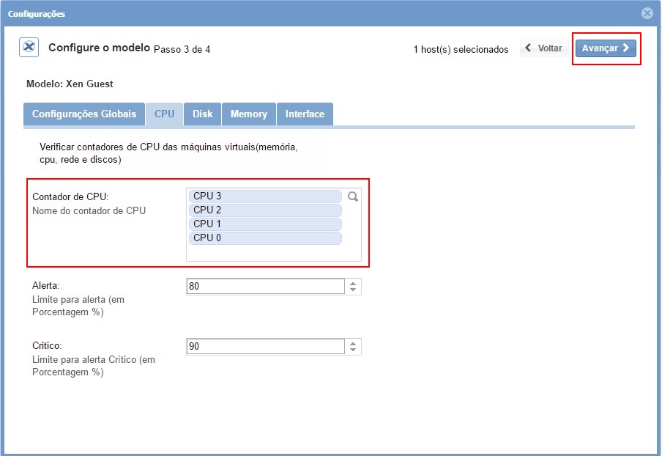Open the Interface tab
Image resolution: width=662 pixels, height=456 pixels.
coord(305,114)
